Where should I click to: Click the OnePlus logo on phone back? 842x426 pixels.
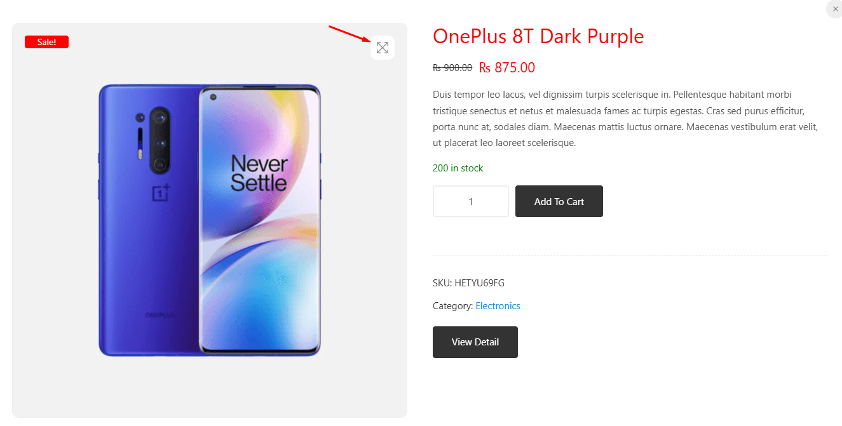pyautogui.click(x=161, y=192)
